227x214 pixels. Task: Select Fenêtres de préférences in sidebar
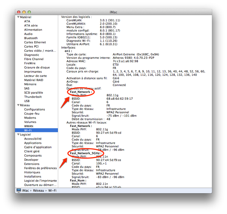click(x=40, y=168)
